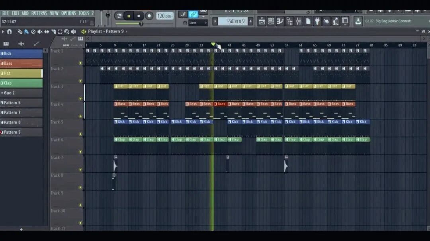The image size is (430, 241).
Task: Toggle the magnet snap button
Action: click(10, 32)
